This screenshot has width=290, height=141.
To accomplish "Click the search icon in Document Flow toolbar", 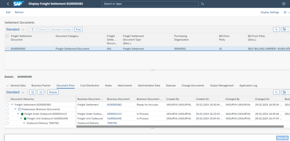I will 276,92.
